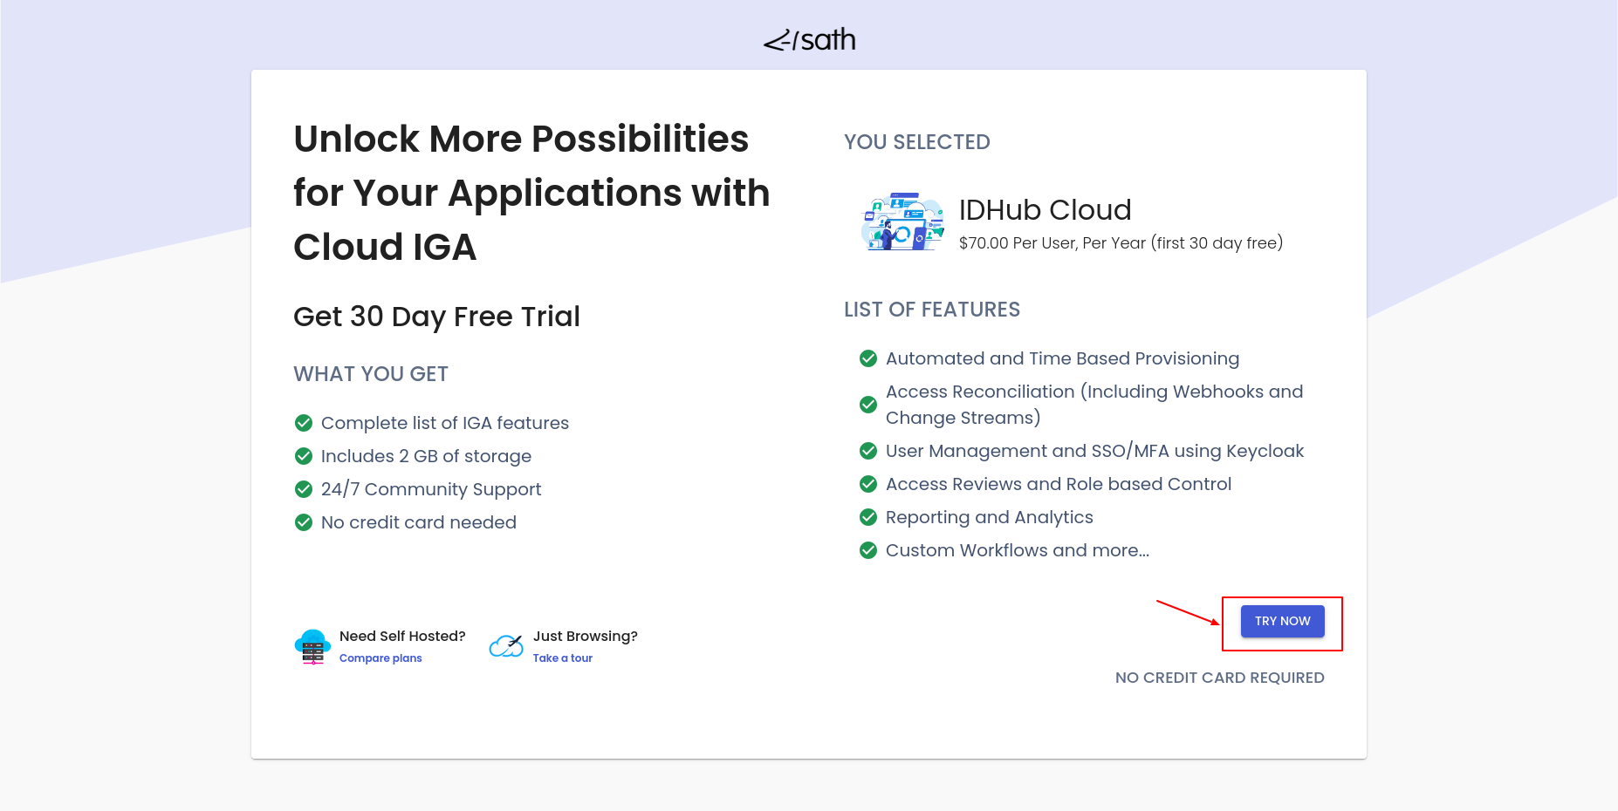Open the Compare plans link
This screenshot has width=1618, height=811.
click(381, 658)
